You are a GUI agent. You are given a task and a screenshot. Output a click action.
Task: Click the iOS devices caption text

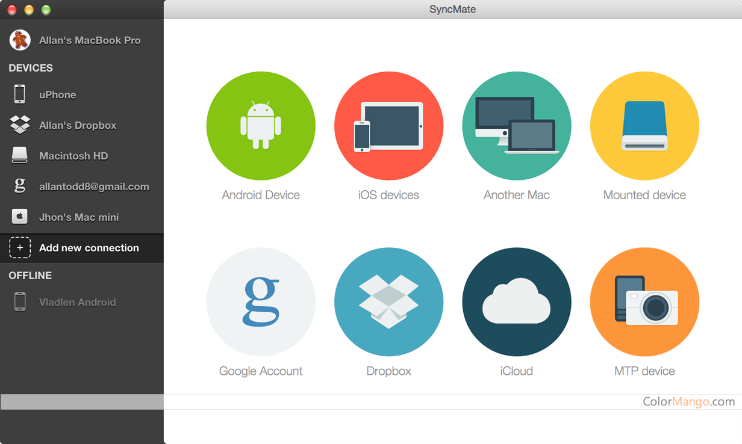[x=389, y=195]
